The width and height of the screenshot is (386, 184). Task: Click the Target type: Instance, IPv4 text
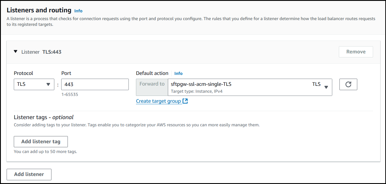click(197, 91)
